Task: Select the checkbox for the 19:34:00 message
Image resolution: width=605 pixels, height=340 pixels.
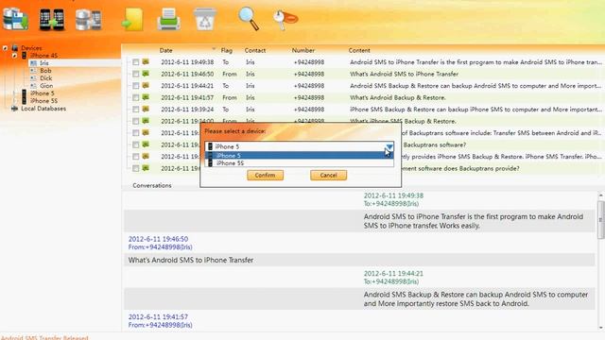Action: 136,121
